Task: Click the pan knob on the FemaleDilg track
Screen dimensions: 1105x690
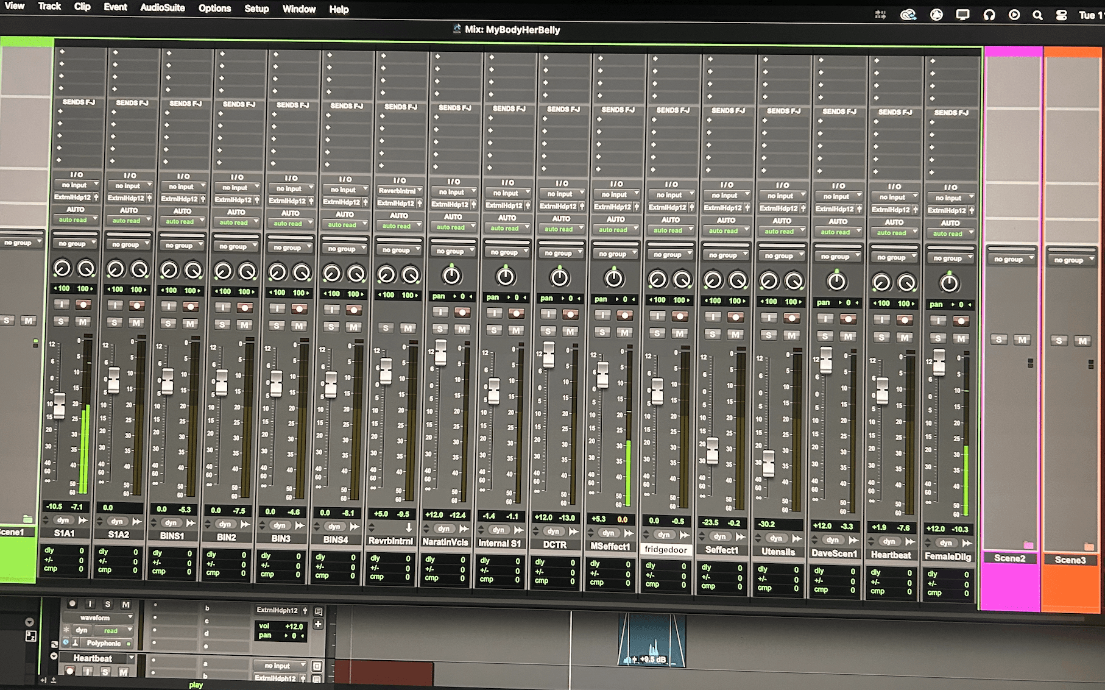Action: (x=948, y=283)
